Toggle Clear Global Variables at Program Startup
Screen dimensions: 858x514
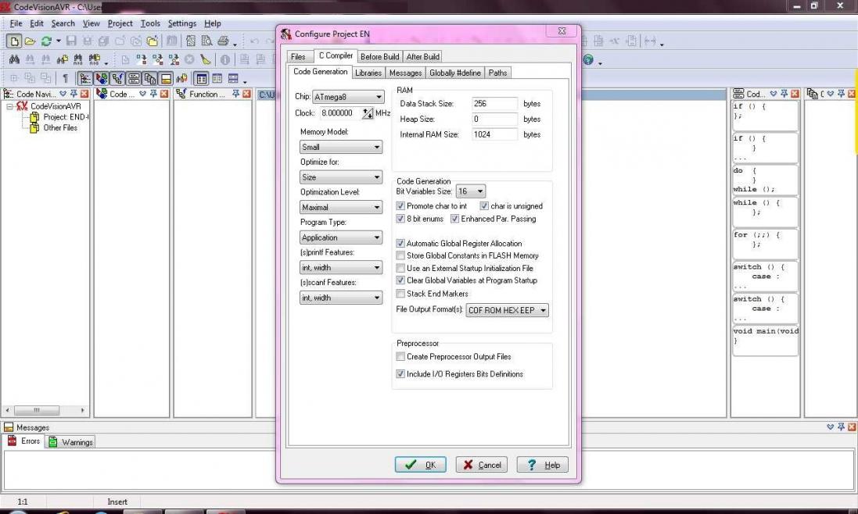click(400, 280)
